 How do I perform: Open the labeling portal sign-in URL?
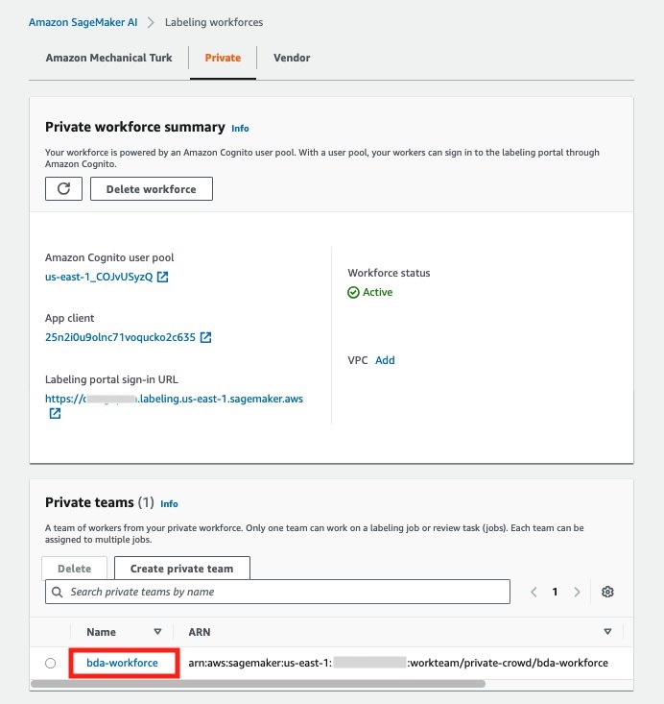tap(174, 399)
